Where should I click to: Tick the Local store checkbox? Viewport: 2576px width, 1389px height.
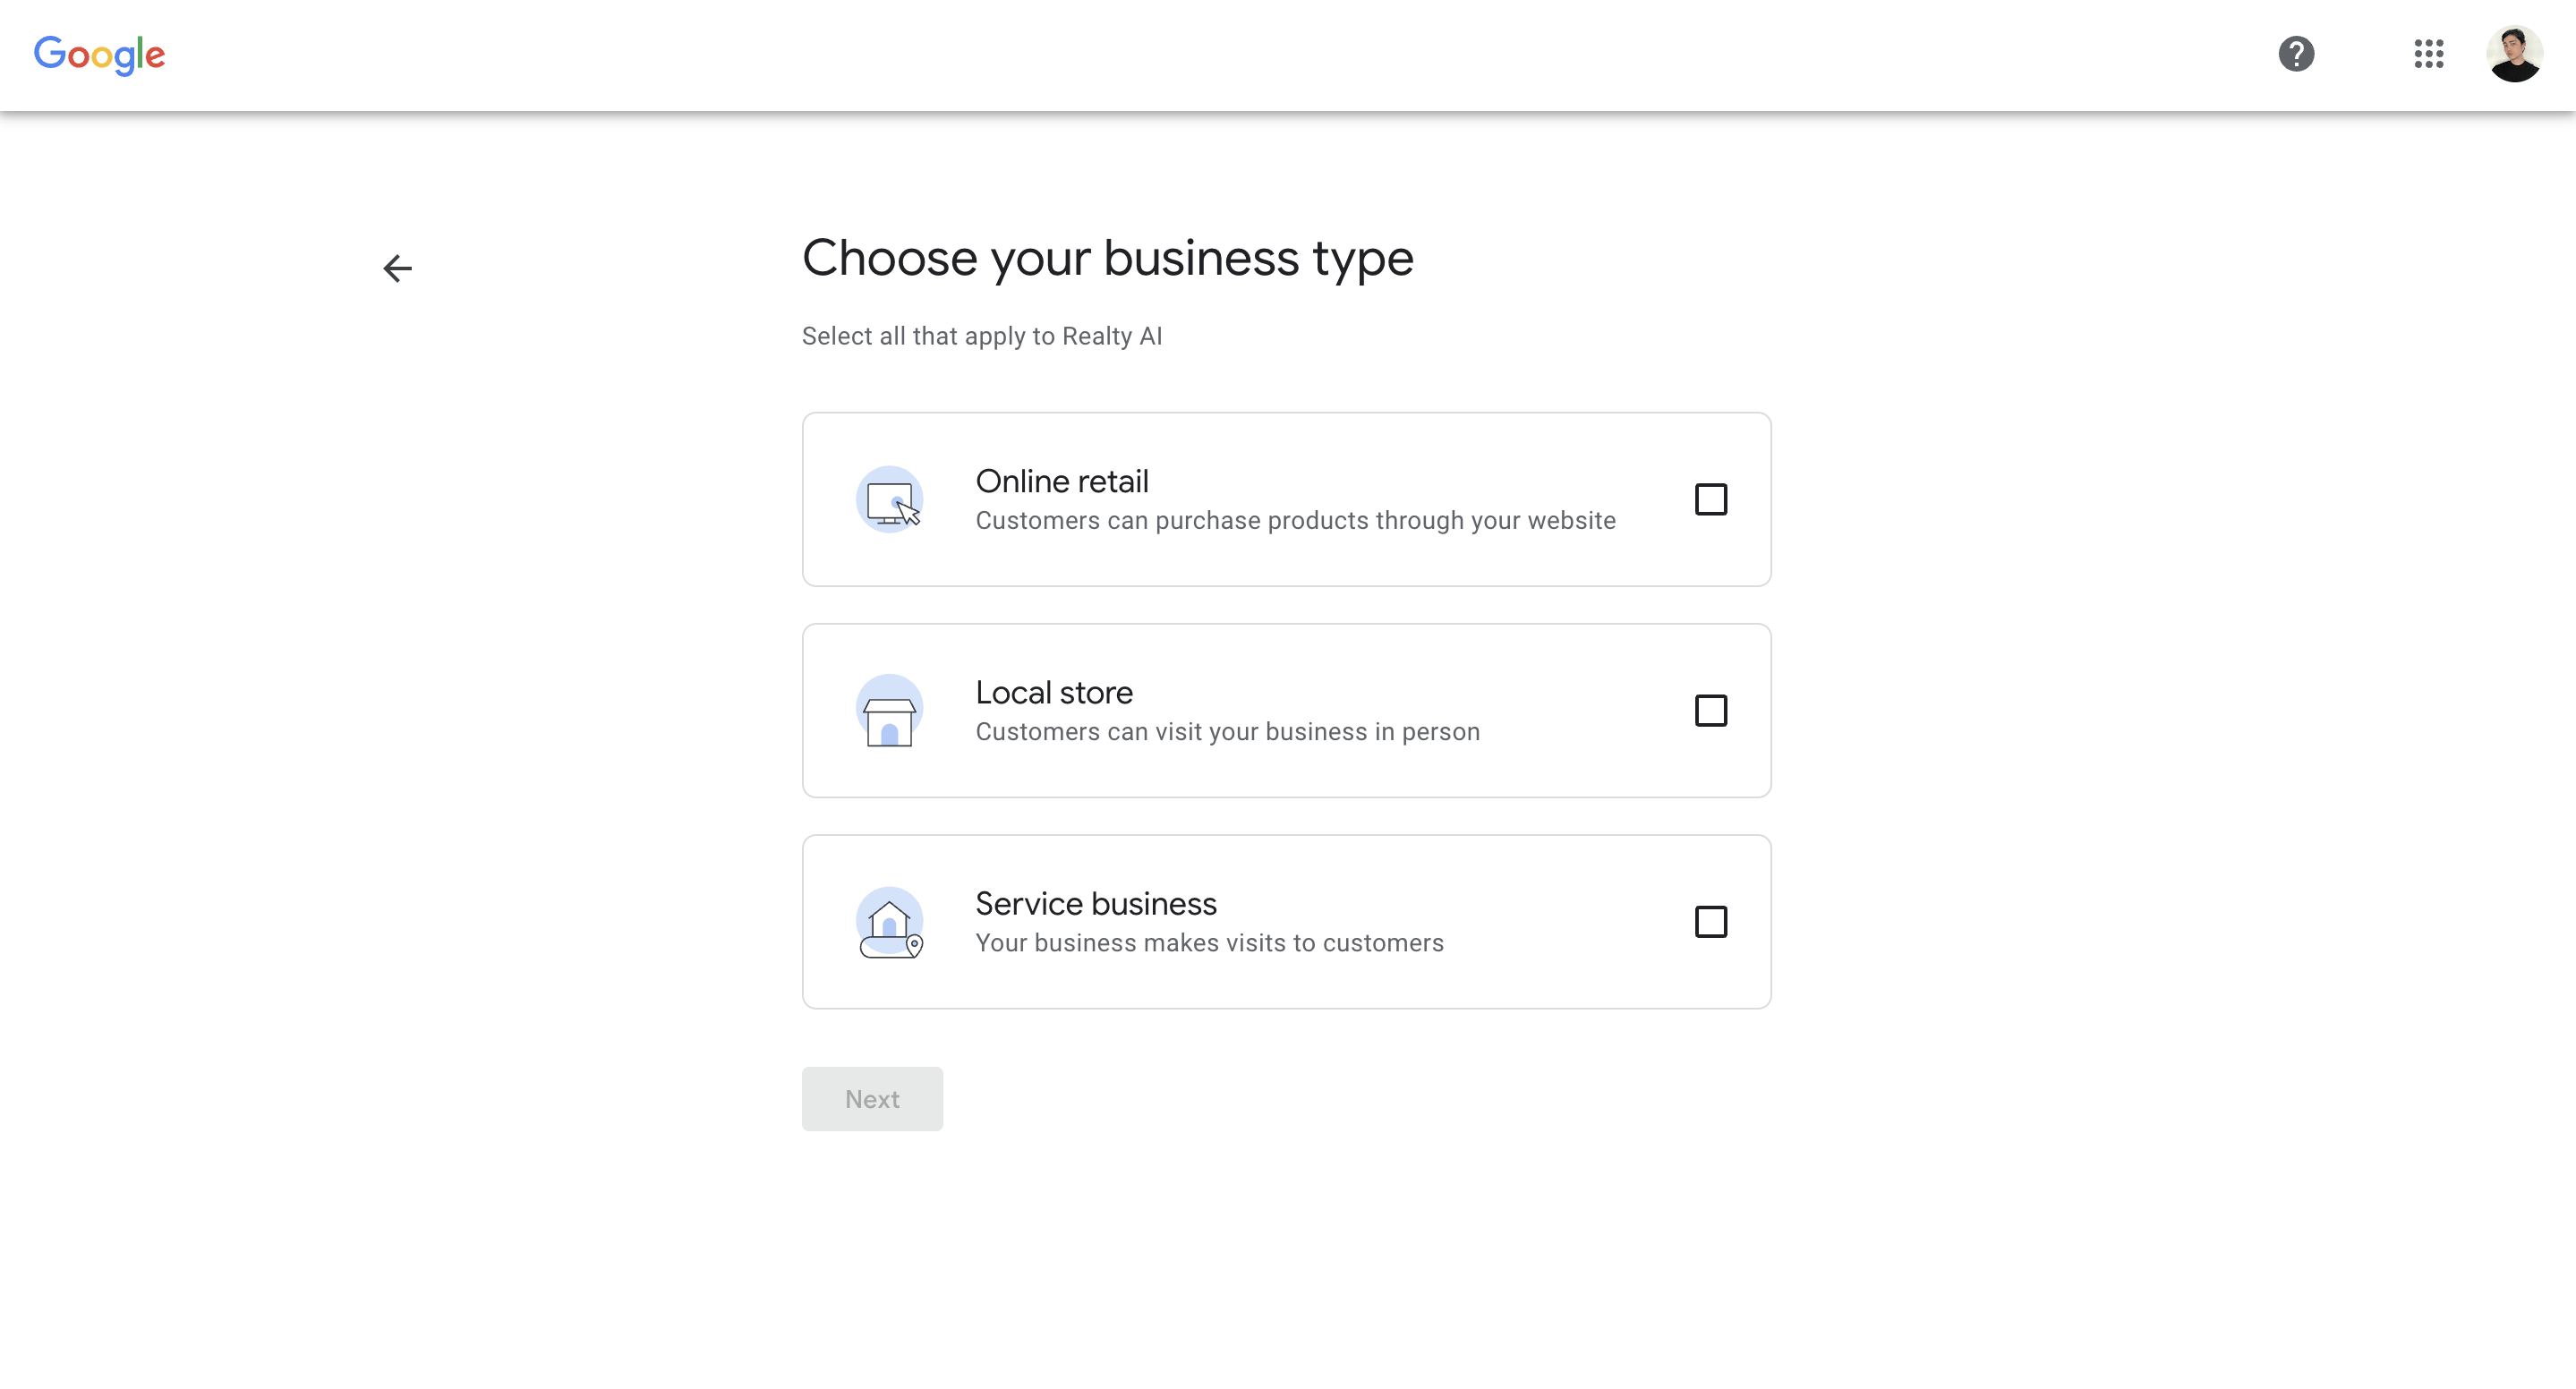pos(1710,710)
